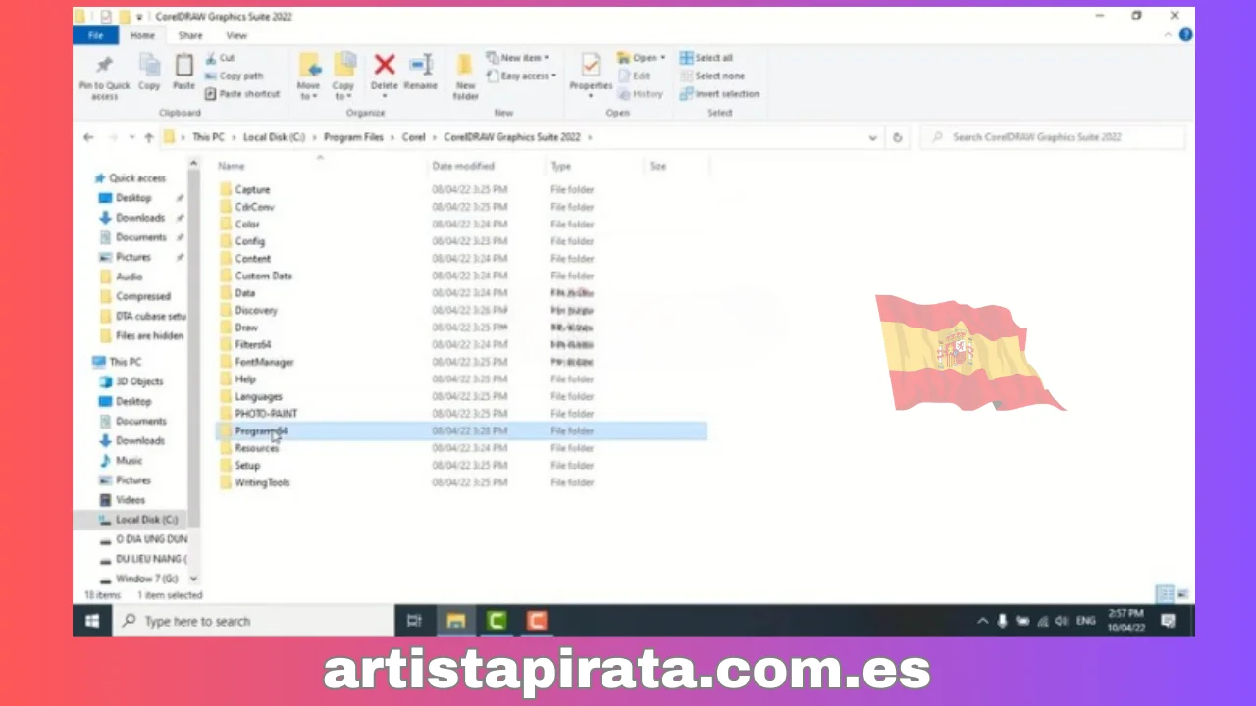Select the Draw folder
The image size is (1256, 706).
(x=246, y=328)
